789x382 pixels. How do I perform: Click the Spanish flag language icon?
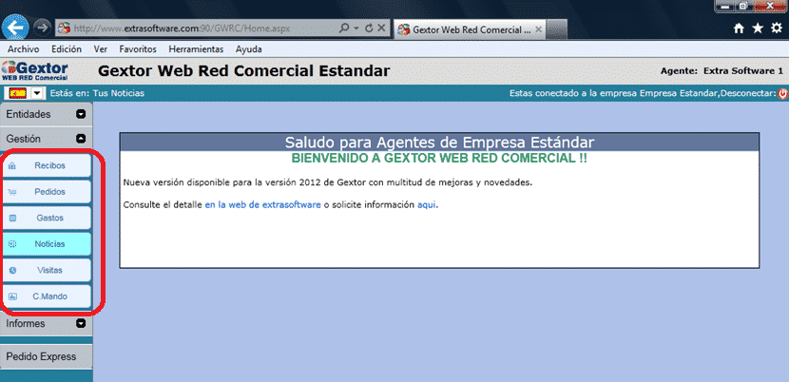[19, 93]
